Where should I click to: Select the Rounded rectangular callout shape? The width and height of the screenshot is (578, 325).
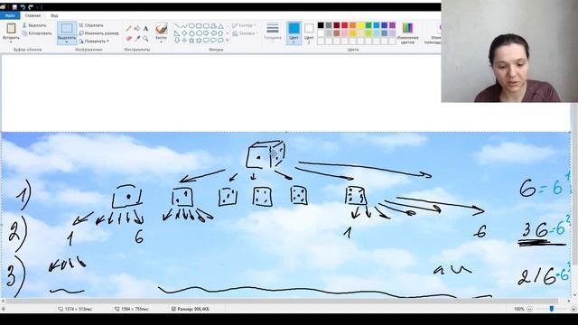point(206,40)
